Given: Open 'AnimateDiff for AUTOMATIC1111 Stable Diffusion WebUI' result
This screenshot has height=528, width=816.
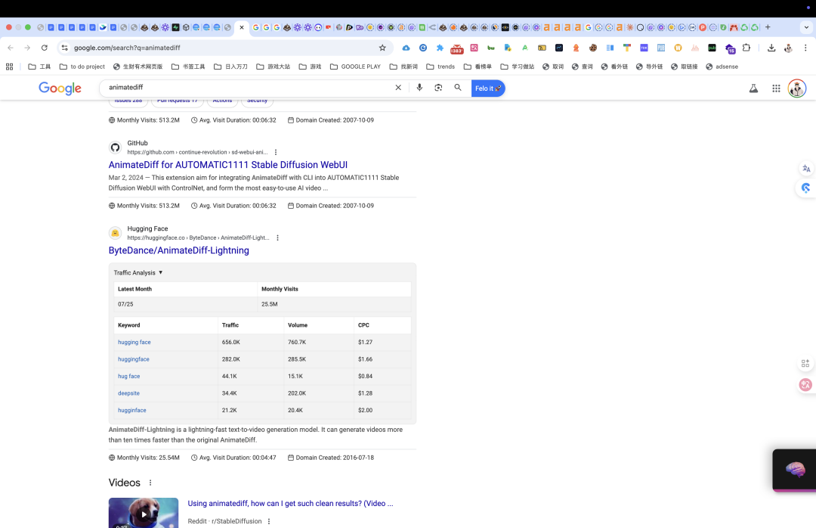Looking at the screenshot, I should [x=228, y=165].
